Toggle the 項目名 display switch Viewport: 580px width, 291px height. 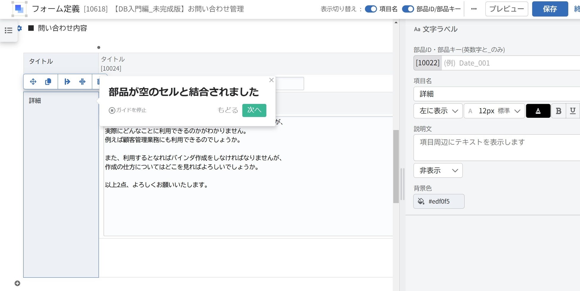tap(371, 9)
